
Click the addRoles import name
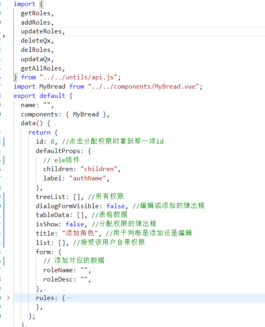(37, 23)
